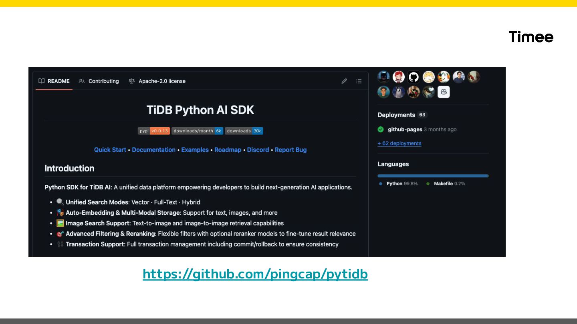The image size is (577, 324).
Task: Click the downloads 30k badge
Action: 244,131
